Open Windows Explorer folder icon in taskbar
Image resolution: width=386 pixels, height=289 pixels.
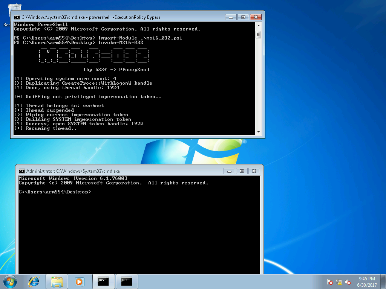tap(57, 281)
